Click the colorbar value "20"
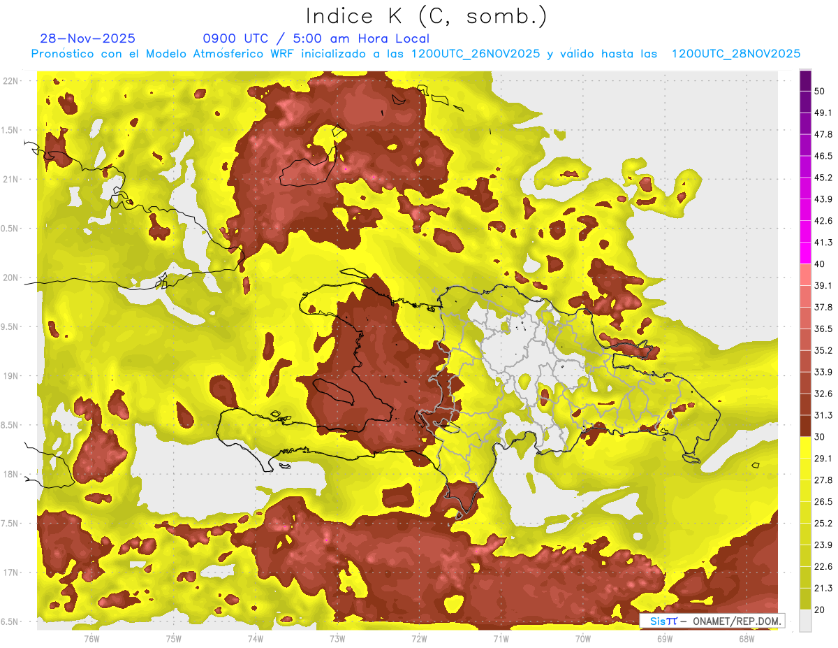This screenshot has height=648, width=838. [x=821, y=609]
